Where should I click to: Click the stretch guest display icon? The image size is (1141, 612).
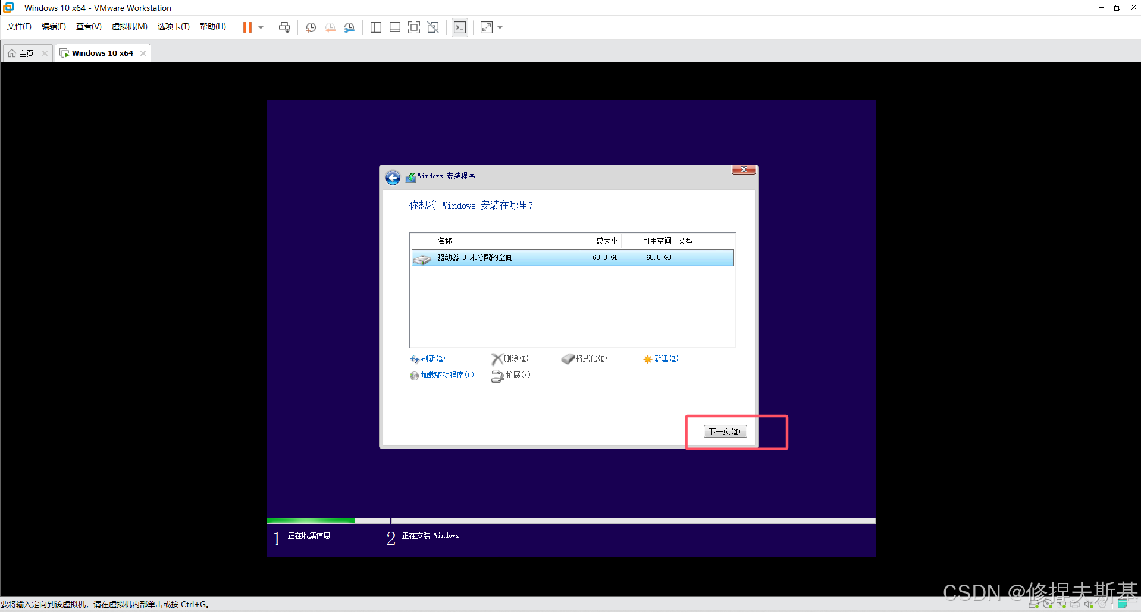487,27
